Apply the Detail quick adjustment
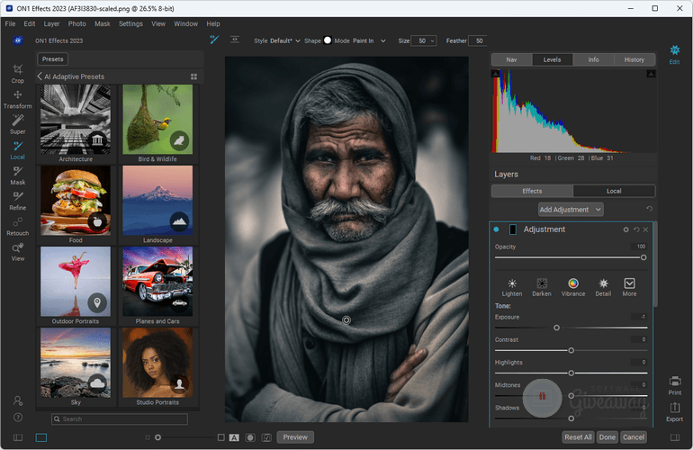This screenshot has height=450, width=693. pos(603,287)
